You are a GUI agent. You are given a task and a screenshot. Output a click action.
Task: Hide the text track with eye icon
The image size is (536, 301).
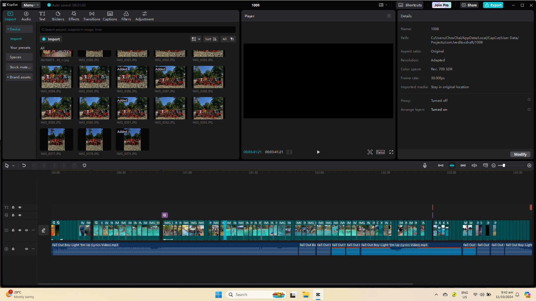pyautogui.click(x=20, y=207)
